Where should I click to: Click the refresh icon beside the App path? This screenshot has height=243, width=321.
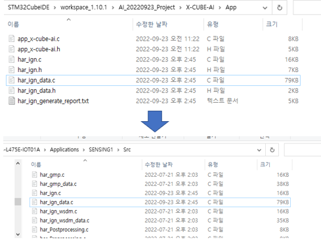click(x=280, y=8)
